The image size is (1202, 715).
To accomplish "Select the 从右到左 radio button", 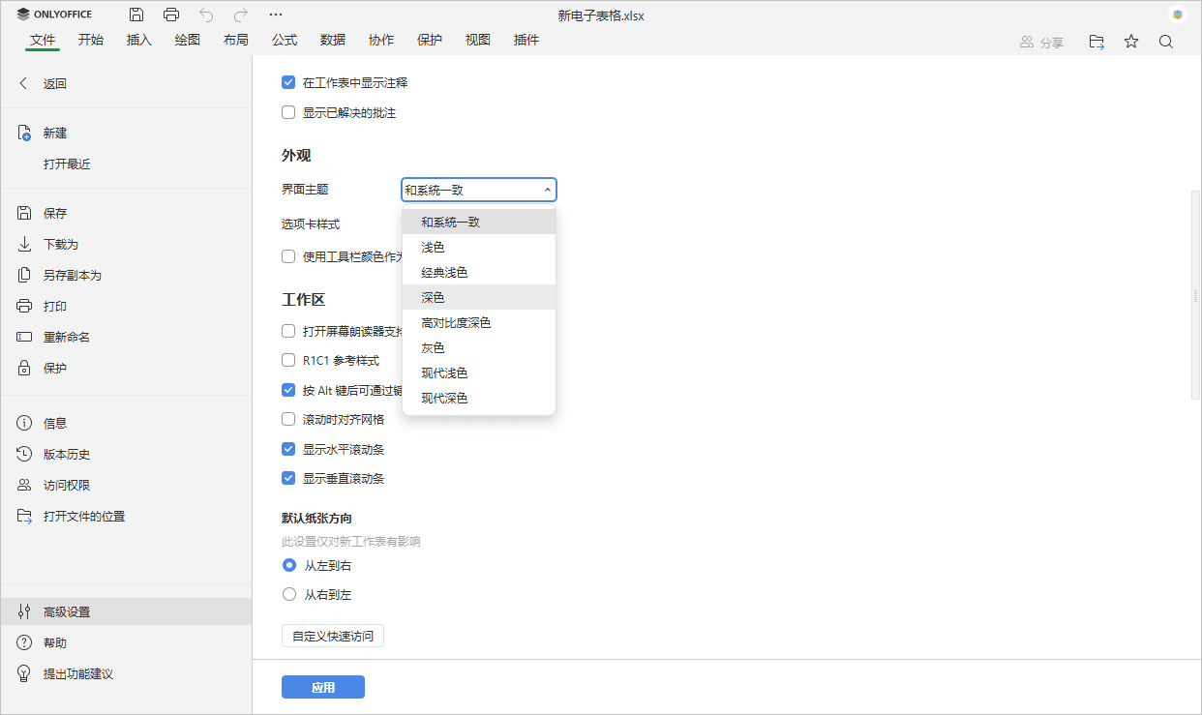I will coord(288,593).
